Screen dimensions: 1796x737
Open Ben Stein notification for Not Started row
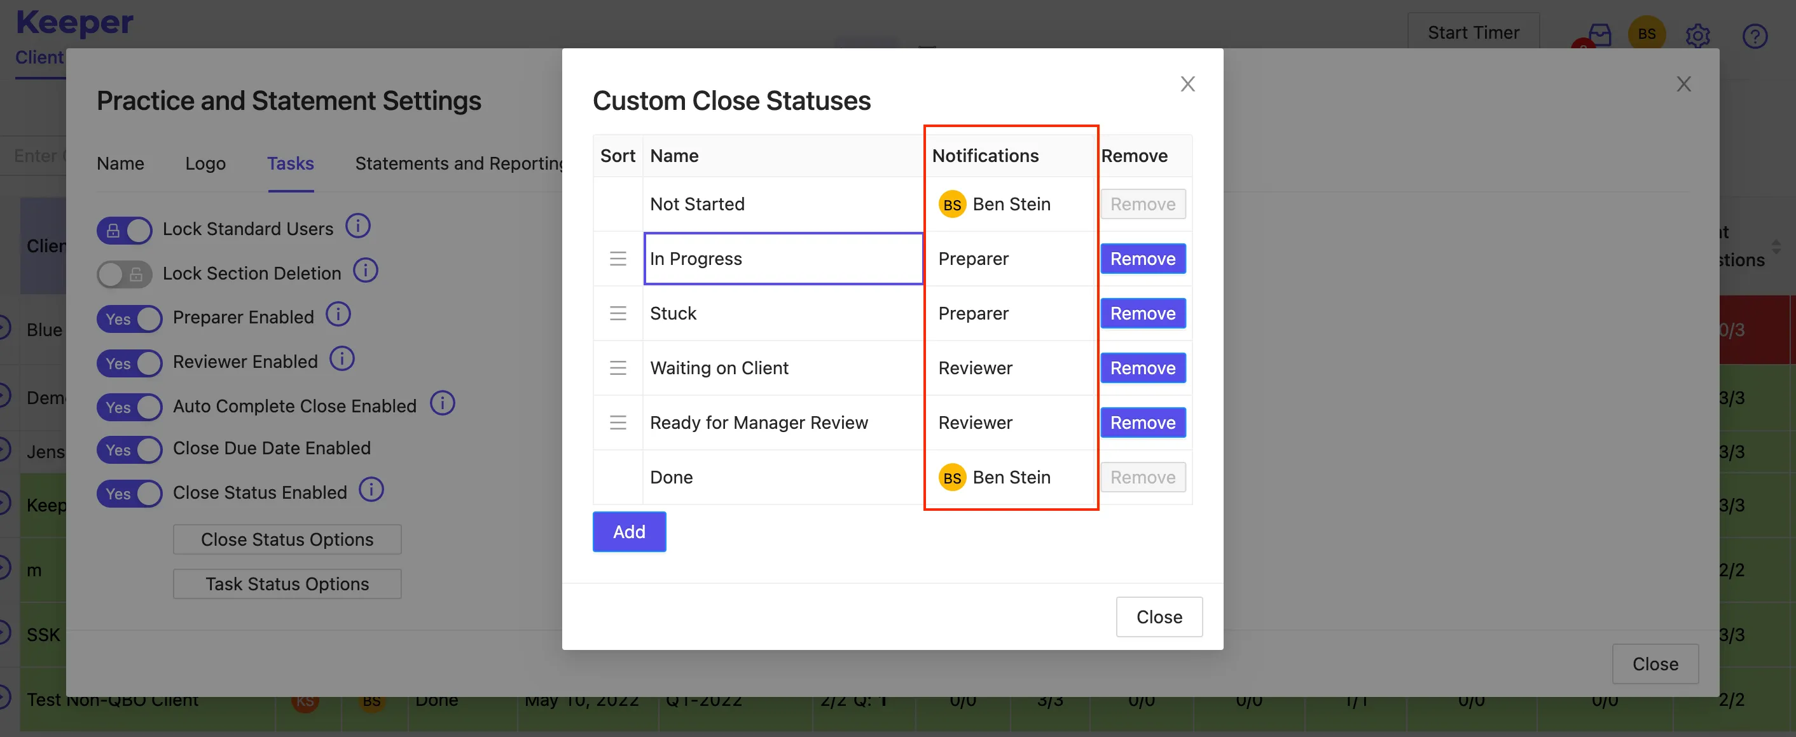coord(995,204)
